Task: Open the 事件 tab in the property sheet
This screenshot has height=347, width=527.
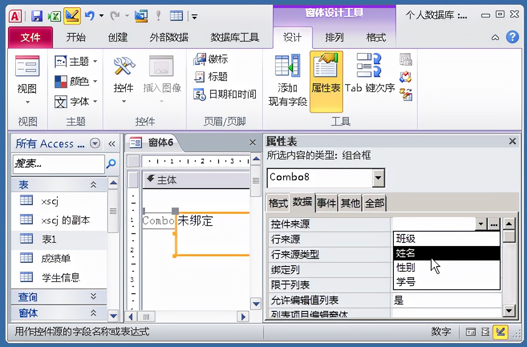Action: (326, 203)
